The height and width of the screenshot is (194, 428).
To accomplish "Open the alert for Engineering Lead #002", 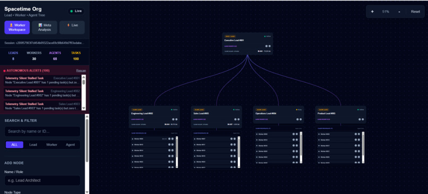I will coord(42,93).
